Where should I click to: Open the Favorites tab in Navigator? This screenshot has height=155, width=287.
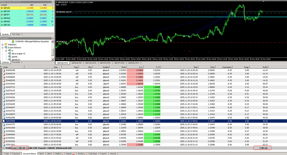pos(16,62)
